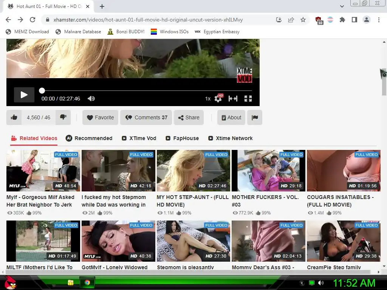Open the Comments 37 section
This screenshot has height=290, width=387.
point(146,117)
